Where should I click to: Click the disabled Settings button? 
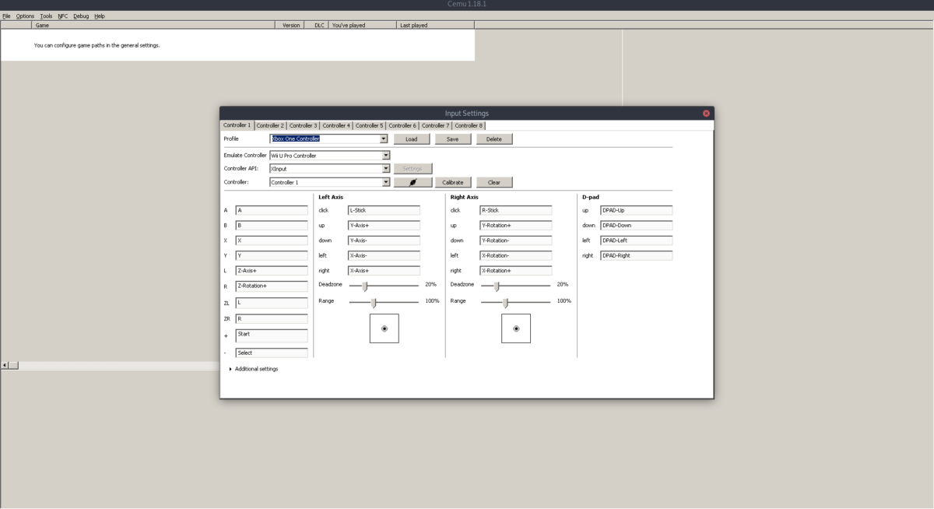pyautogui.click(x=413, y=169)
